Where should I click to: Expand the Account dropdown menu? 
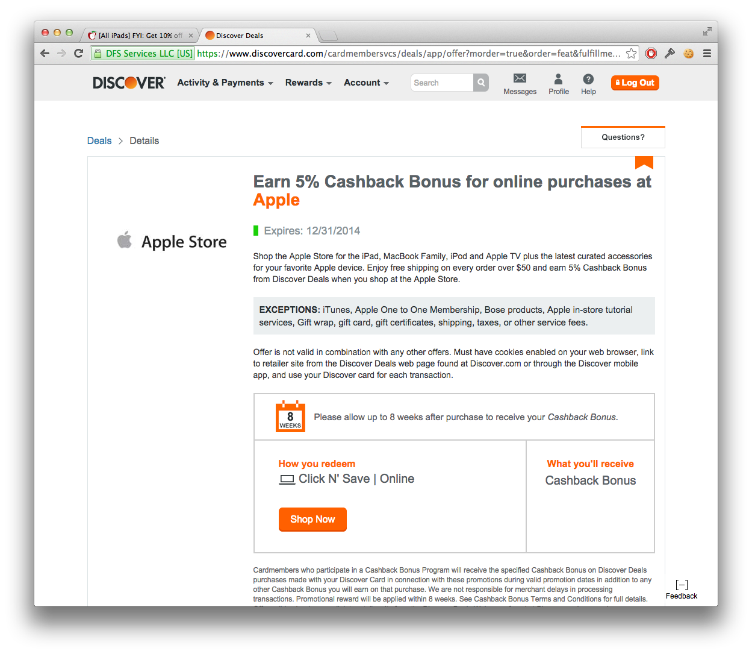point(366,83)
